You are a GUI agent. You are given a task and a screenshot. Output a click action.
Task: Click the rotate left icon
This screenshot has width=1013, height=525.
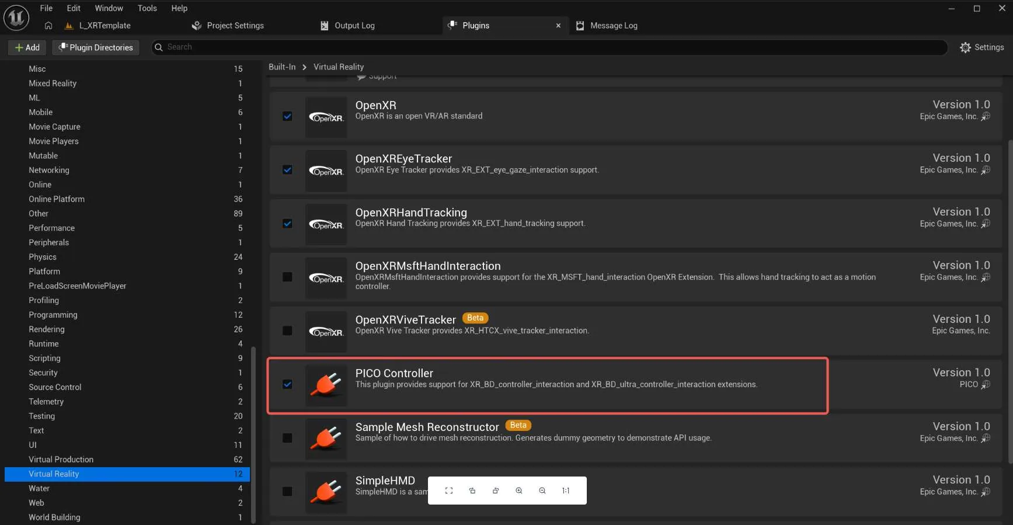coord(472,491)
